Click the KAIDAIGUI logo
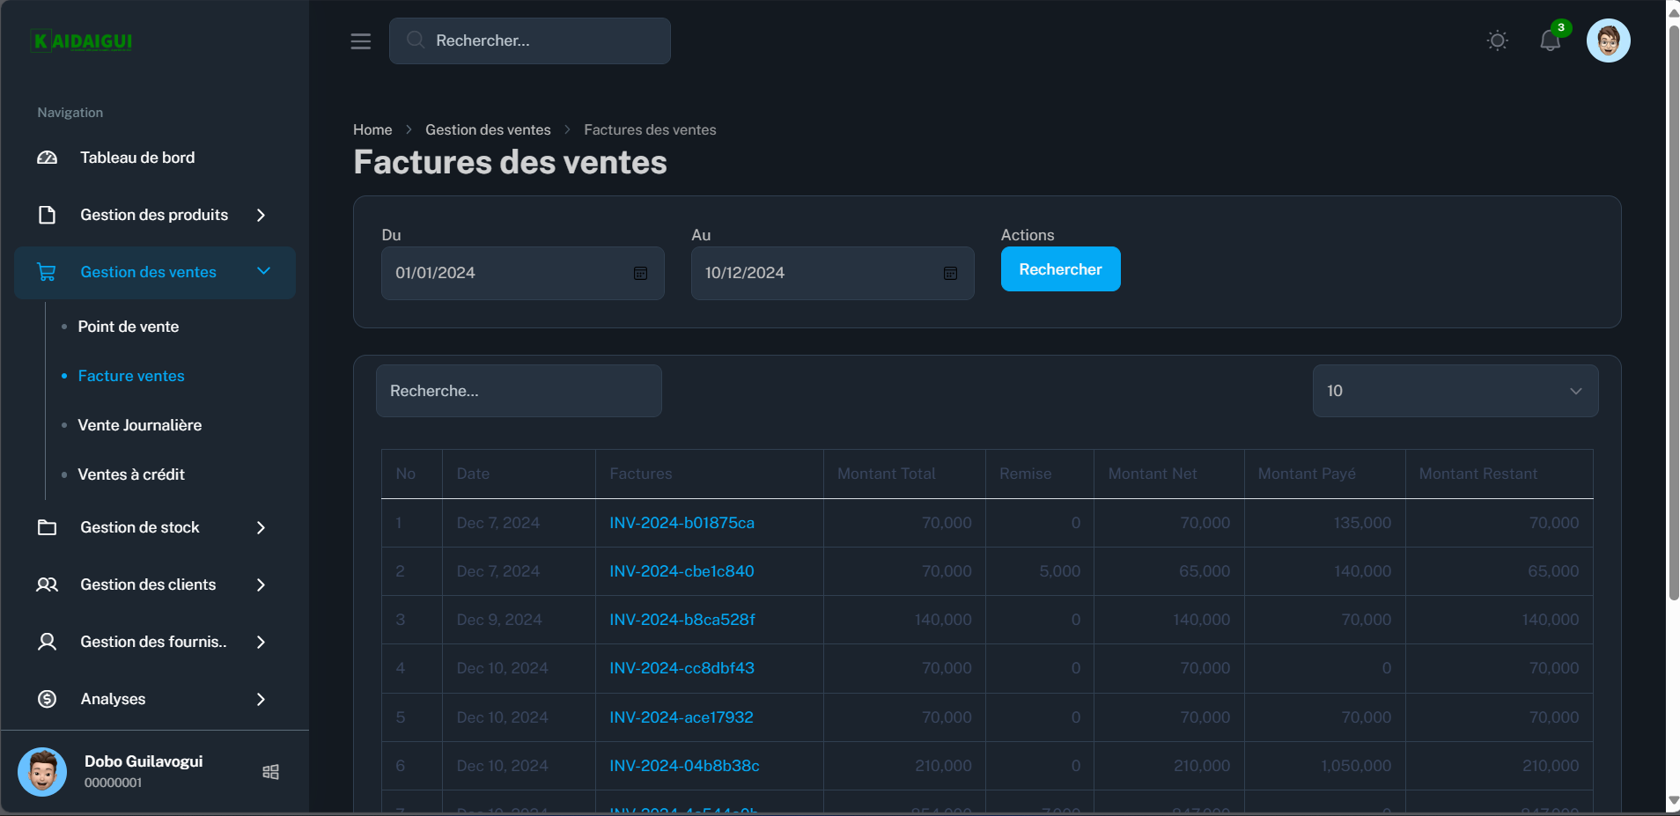Viewport: 1680px width, 816px height. pyautogui.click(x=82, y=41)
